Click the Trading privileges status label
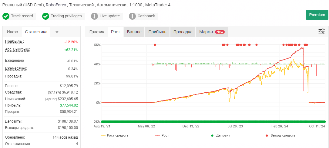Viewport: 329px width, 148px height. point(66,16)
